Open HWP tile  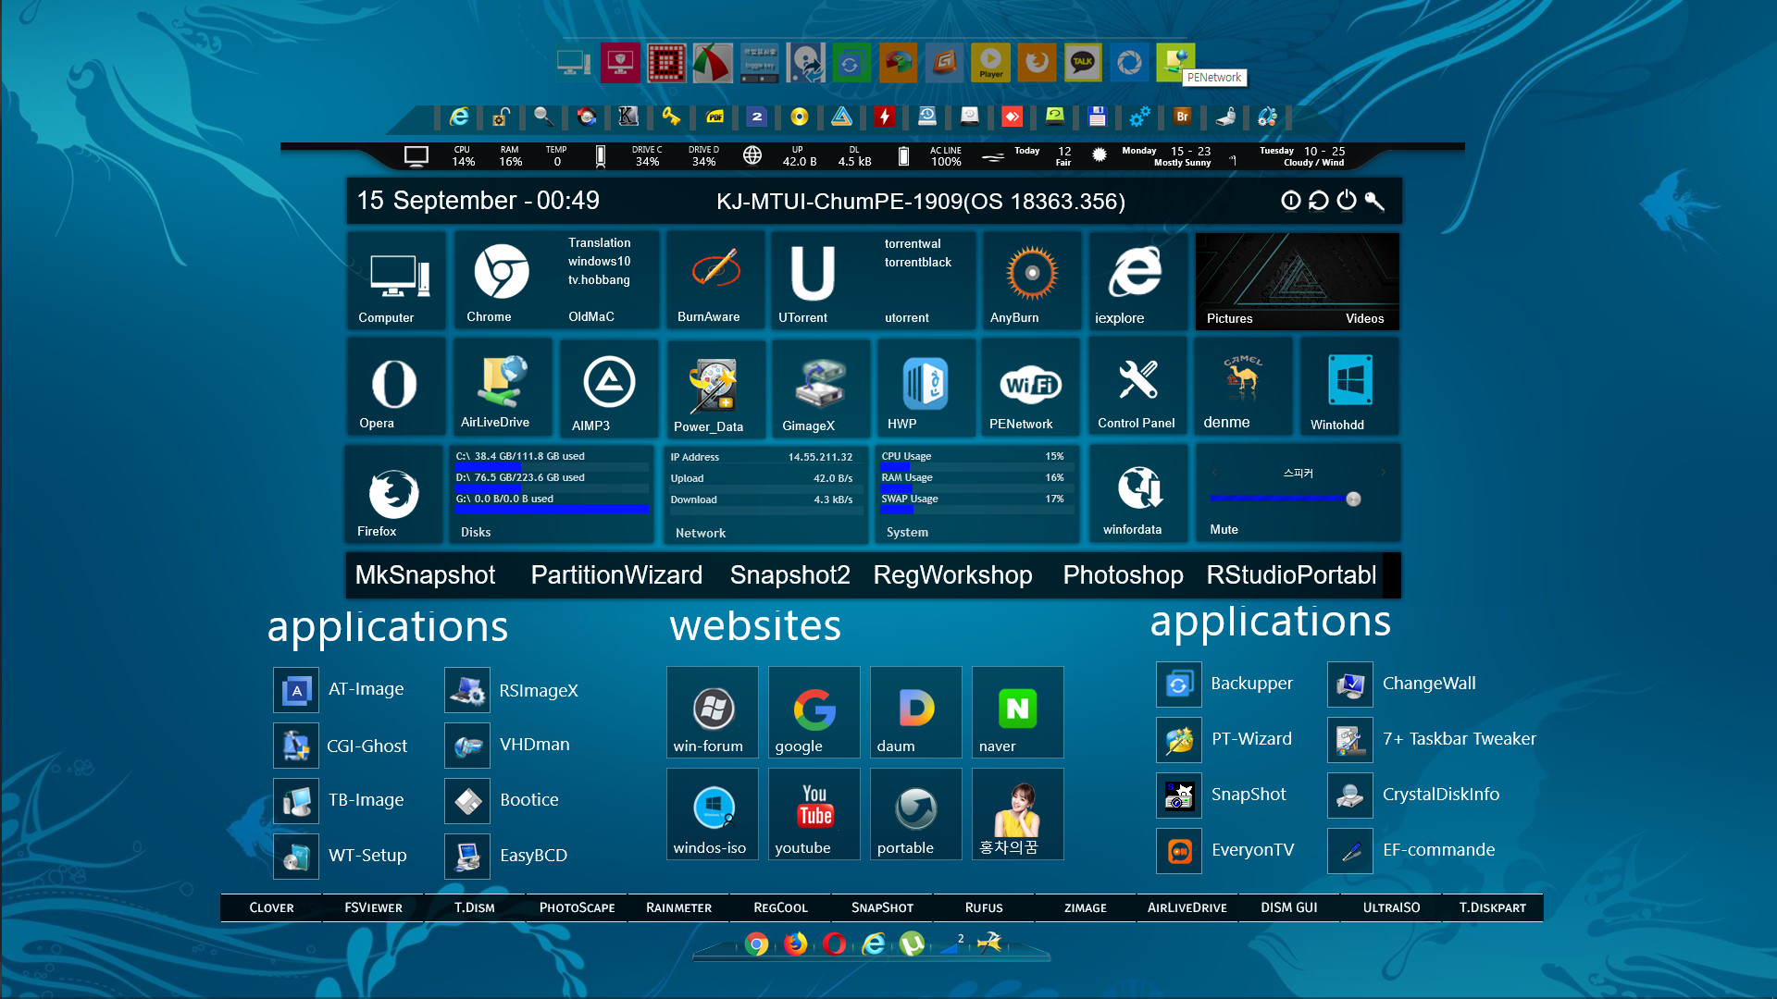click(926, 387)
